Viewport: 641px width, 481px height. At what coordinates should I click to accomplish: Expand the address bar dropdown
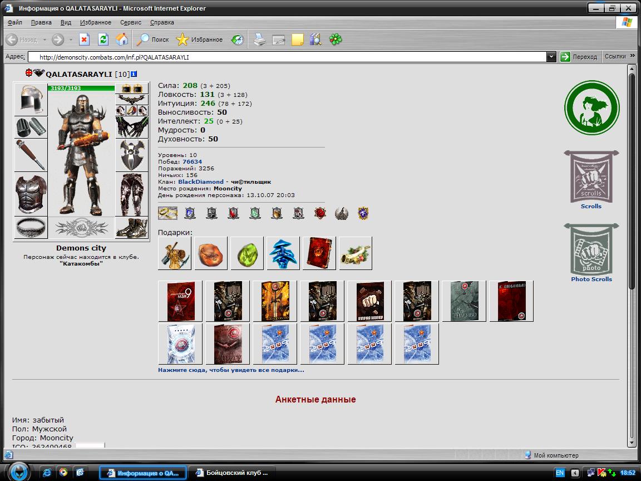coord(551,57)
